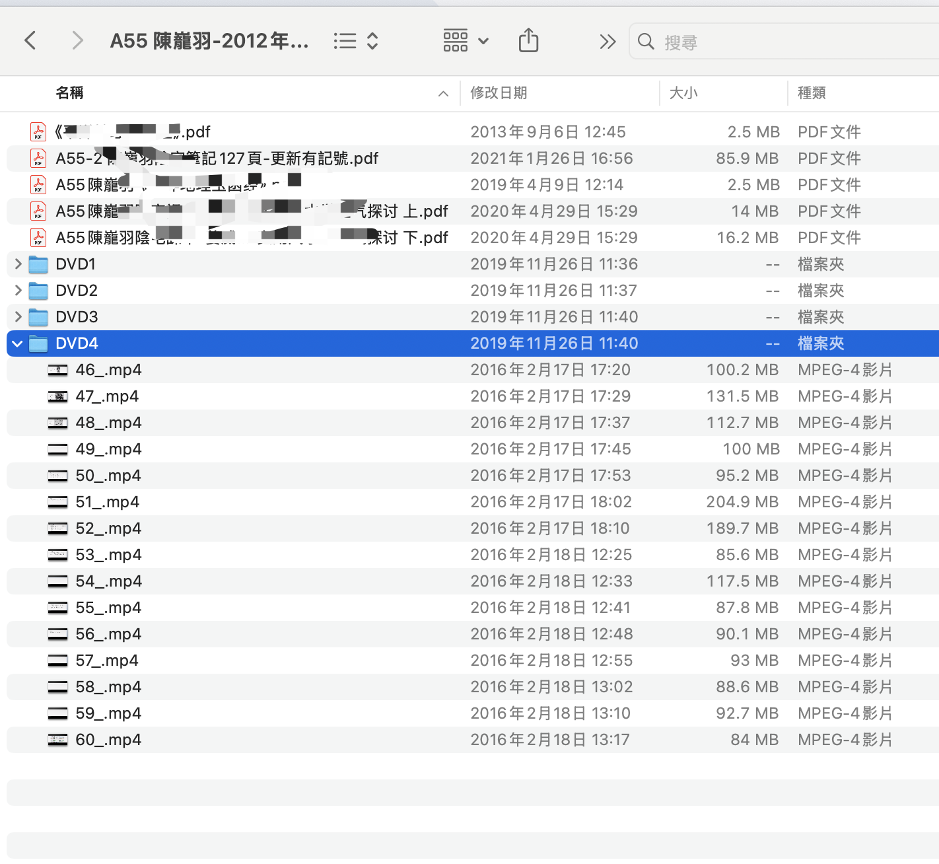Expand the DVD3 folder
The height and width of the screenshot is (864, 939).
click(x=18, y=317)
